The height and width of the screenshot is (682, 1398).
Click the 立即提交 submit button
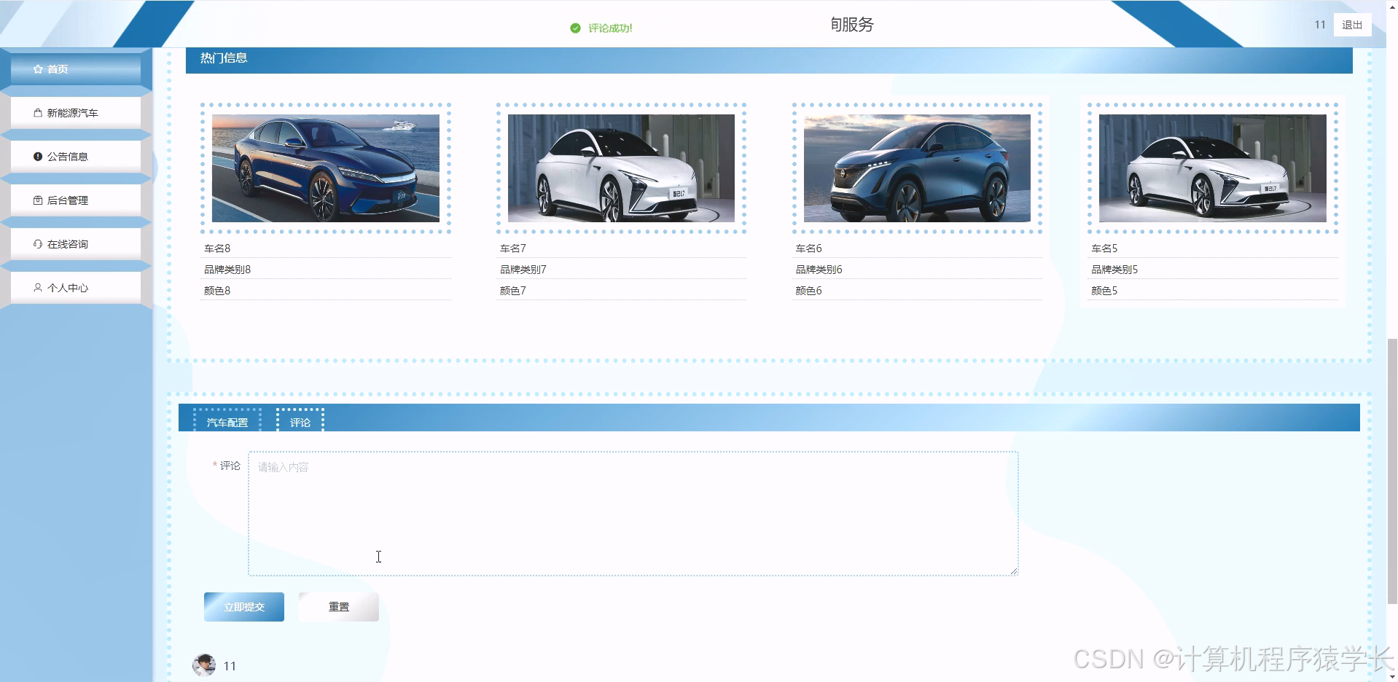pyautogui.click(x=244, y=607)
